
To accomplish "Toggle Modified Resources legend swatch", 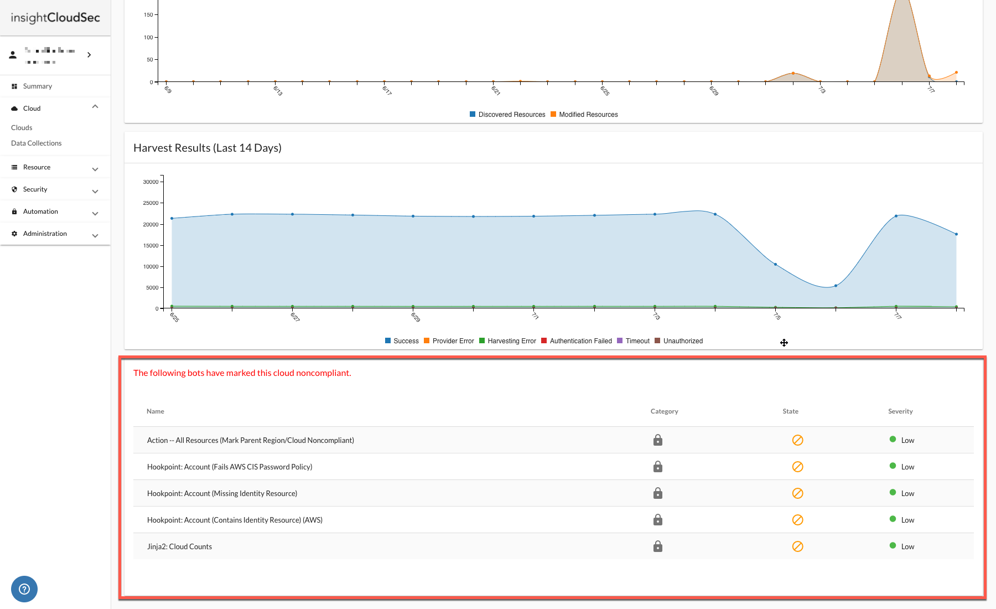I will tap(553, 114).
